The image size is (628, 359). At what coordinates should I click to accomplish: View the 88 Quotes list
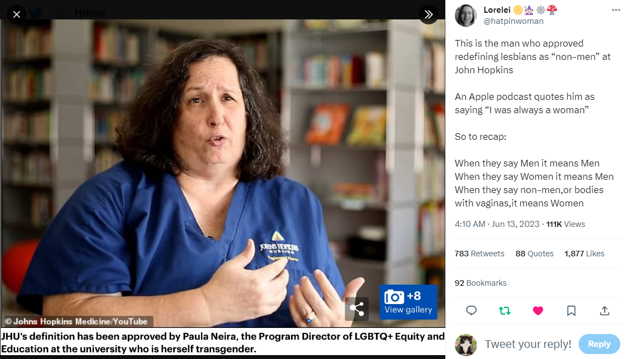(534, 254)
